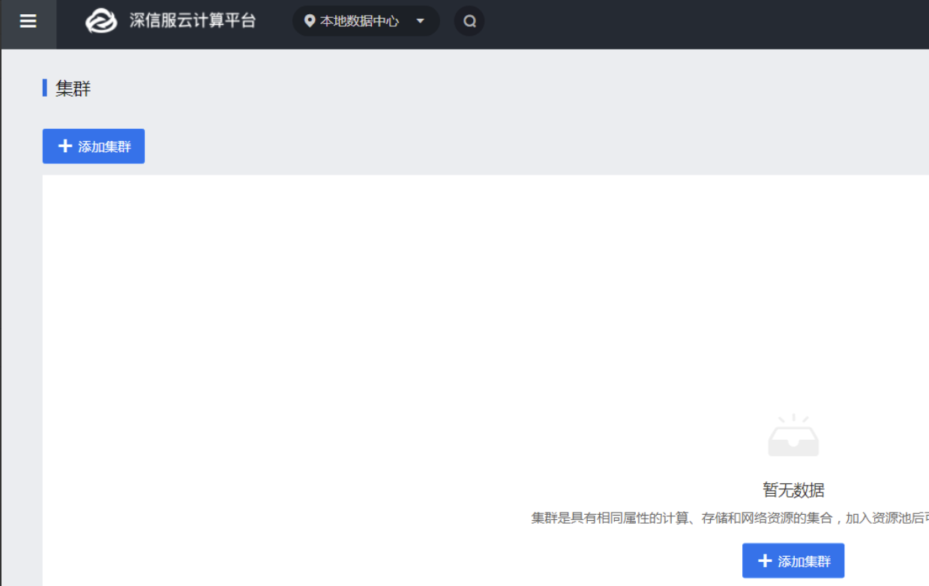Click the 深信服云计算平台 platform title
The height and width of the screenshot is (586, 929).
tap(193, 21)
